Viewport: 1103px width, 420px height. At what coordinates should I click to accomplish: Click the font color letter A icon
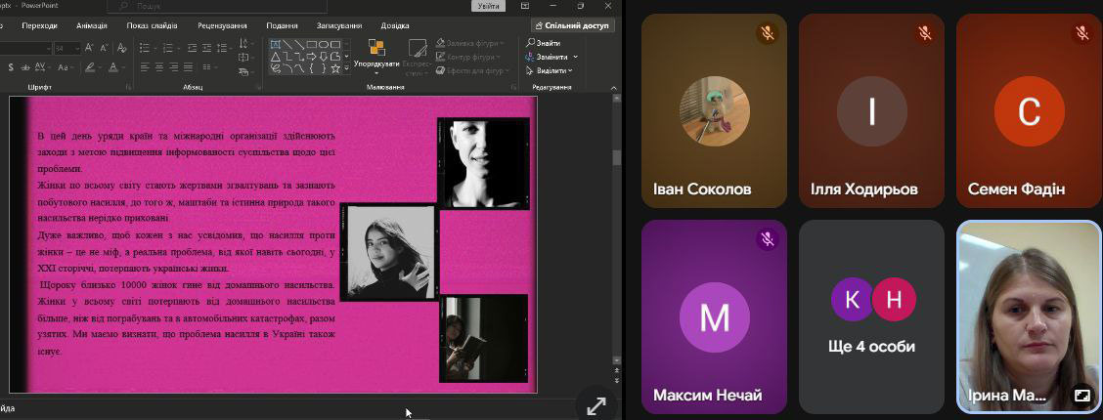pyautogui.click(x=113, y=67)
